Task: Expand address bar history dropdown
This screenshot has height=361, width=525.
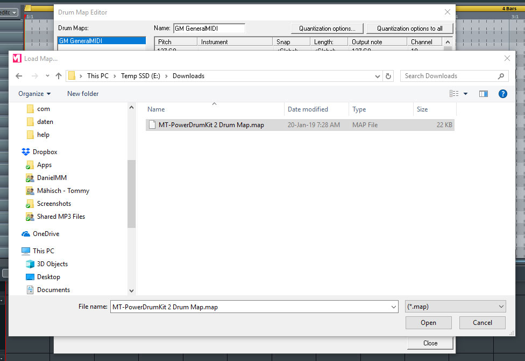Action: click(x=378, y=76)
